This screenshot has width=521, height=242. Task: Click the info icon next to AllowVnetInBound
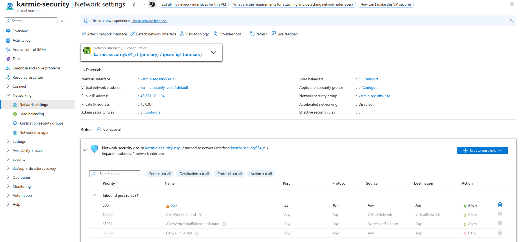tap(201, 215)
